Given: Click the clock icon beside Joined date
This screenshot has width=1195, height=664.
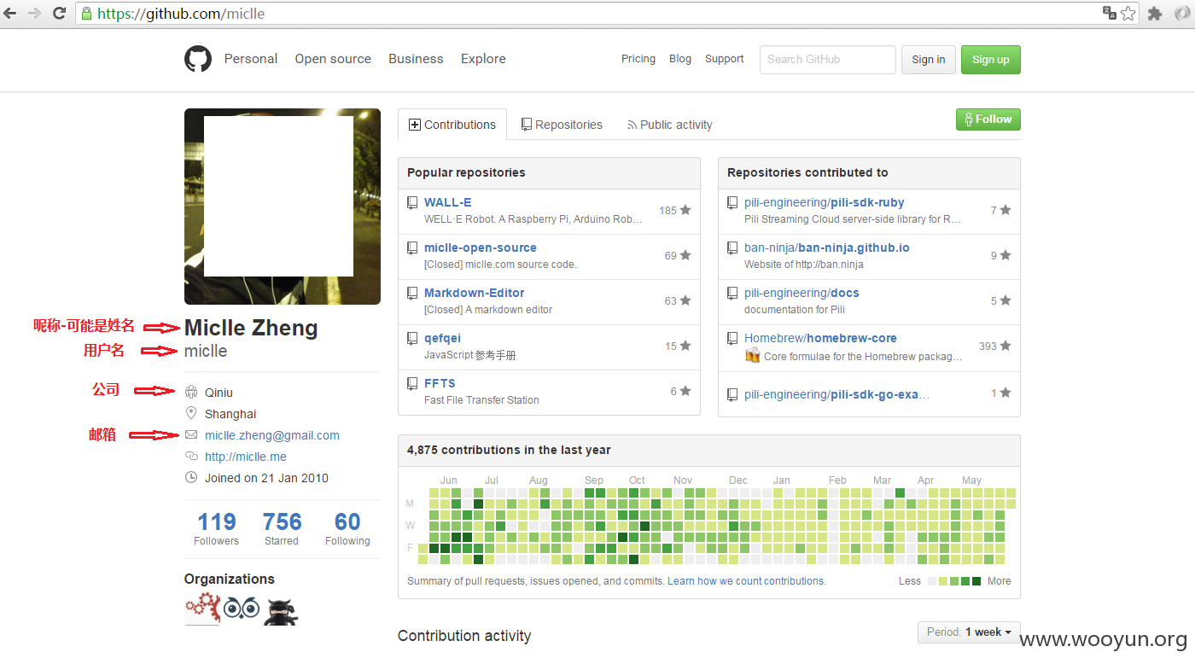Looking at the screenshot, I should tap(191, 478).
